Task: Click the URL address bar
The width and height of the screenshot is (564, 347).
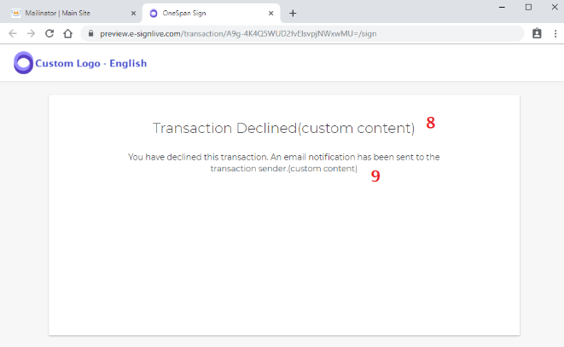Action: [302, 33]
